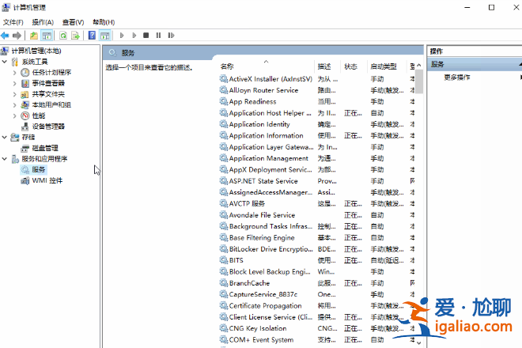Select 磁盘管理 in the tree
The height and width of the screenshot is (348, 522).
pyautogui.click(x=45, y=148)
